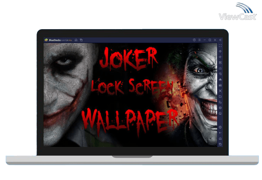Minimize the BlueStacks window
The image size is (262, 180).
[205, 40]
